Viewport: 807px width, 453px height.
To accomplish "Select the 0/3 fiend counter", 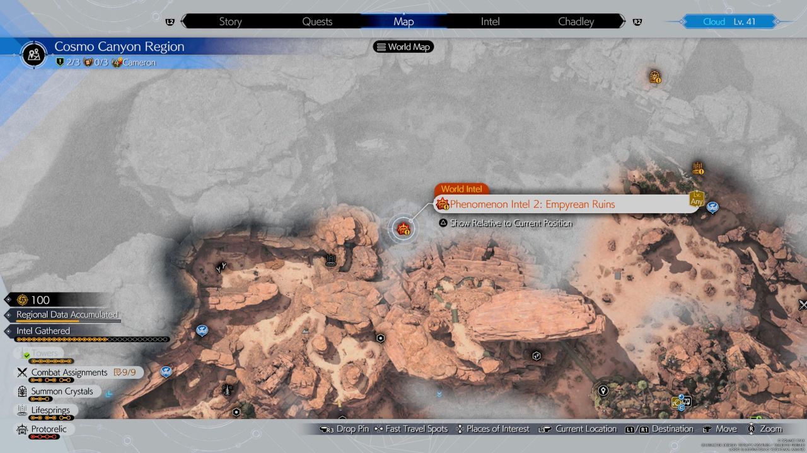I will (96, 62).
